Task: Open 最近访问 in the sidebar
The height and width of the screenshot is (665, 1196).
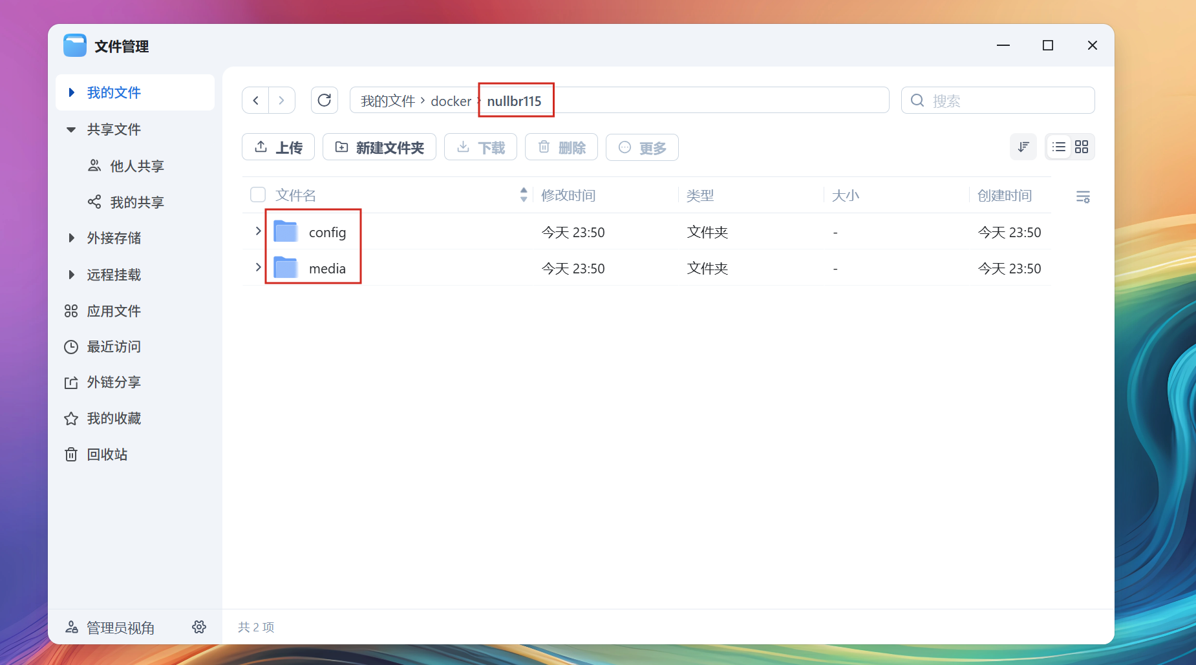Action: (x=113, y=347)
